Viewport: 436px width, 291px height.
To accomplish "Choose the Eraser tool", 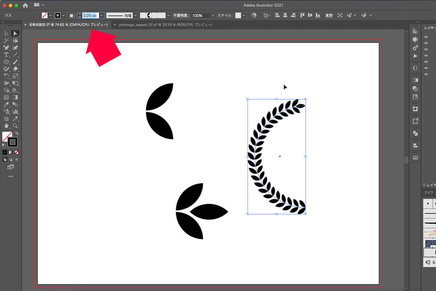I will pos(15,69).
